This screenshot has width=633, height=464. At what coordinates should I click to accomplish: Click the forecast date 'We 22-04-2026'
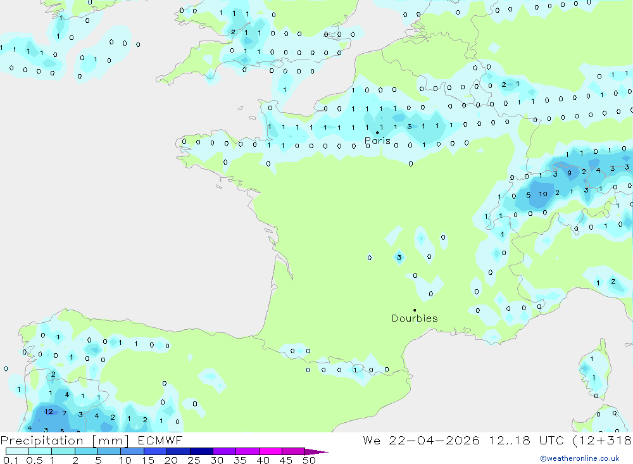click(421, 440)
